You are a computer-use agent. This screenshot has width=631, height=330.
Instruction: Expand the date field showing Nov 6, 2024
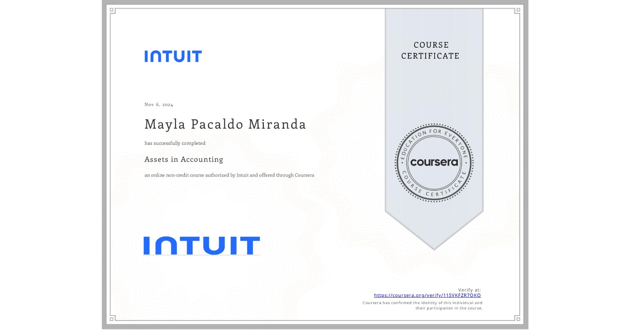click(x=159, y=104)
